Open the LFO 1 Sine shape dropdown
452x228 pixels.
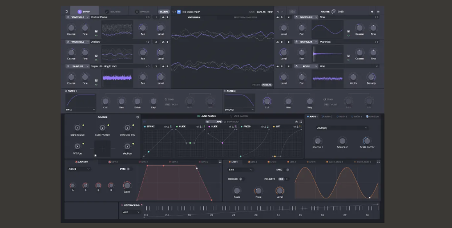[240, 169]
